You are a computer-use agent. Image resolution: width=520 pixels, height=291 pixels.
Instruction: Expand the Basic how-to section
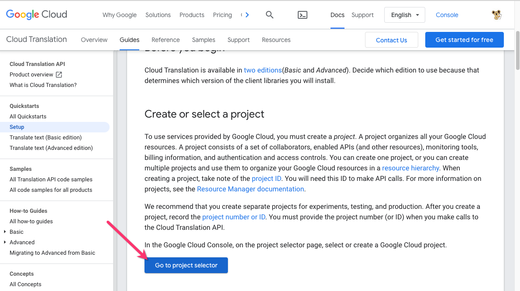pos(5,232)
